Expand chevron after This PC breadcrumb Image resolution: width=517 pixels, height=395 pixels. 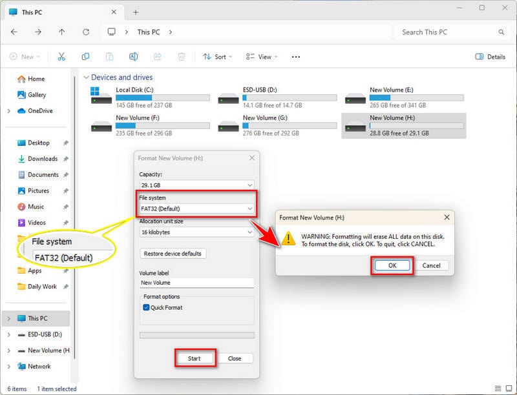click(171, 32)
